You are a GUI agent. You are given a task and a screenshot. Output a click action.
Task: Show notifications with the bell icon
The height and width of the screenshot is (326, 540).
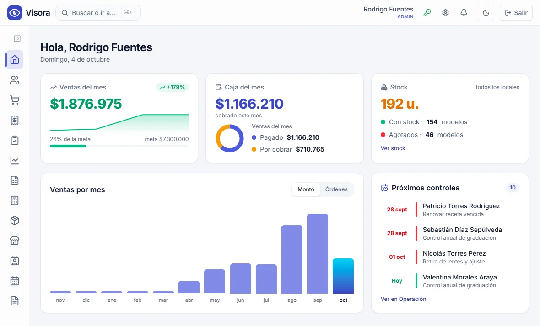[x=464, y=13]
